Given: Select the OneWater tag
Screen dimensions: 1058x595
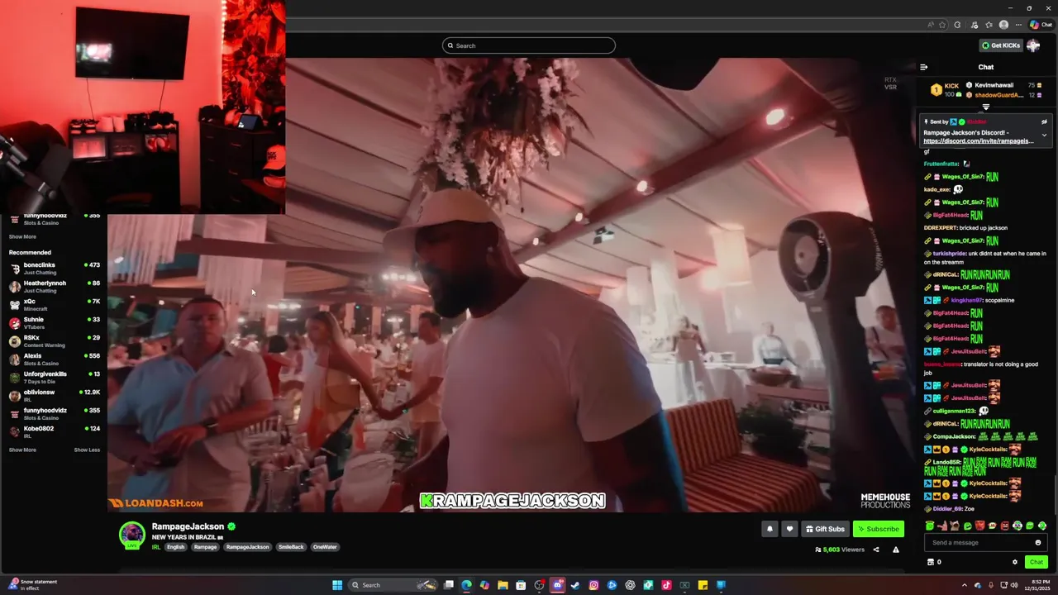Looking at the screenshot, I should [x=325, y=547].
